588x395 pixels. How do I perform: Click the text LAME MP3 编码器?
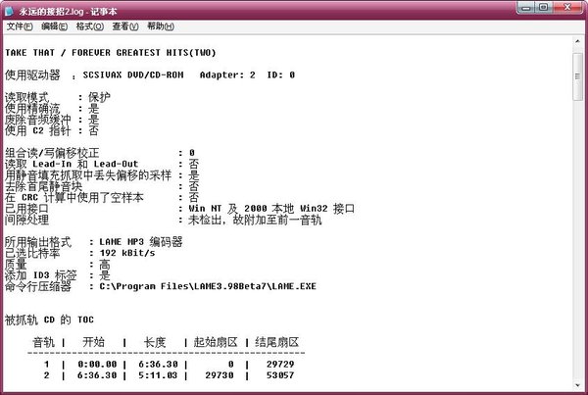coord(141,242)
